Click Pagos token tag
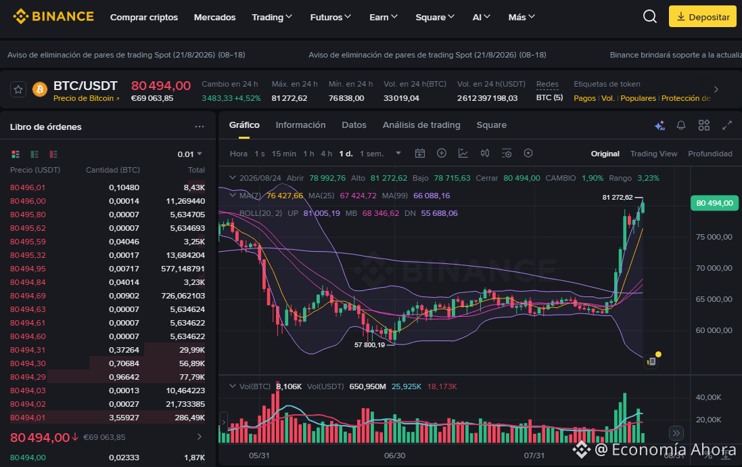The image size is (742, 467). pyautogui.click(x=584, y=98)
